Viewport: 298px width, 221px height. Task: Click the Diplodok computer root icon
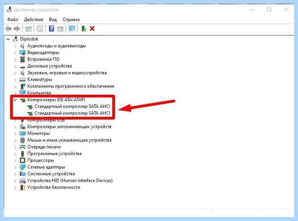[15, 39]
